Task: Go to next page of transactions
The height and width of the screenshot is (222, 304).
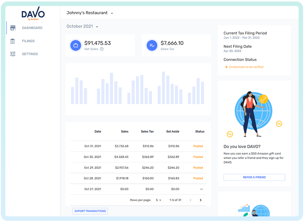Action: tap(200, 200)
